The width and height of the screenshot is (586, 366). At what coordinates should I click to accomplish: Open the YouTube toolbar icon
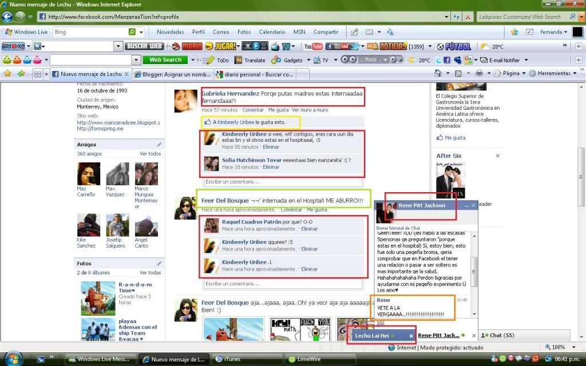[313, 46]
